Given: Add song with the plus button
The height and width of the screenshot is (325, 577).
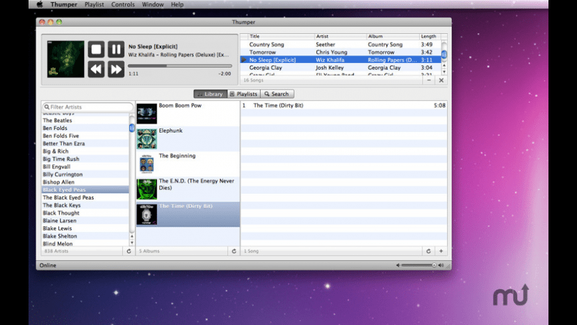Looking at the screenshot, I should point(441,251).
